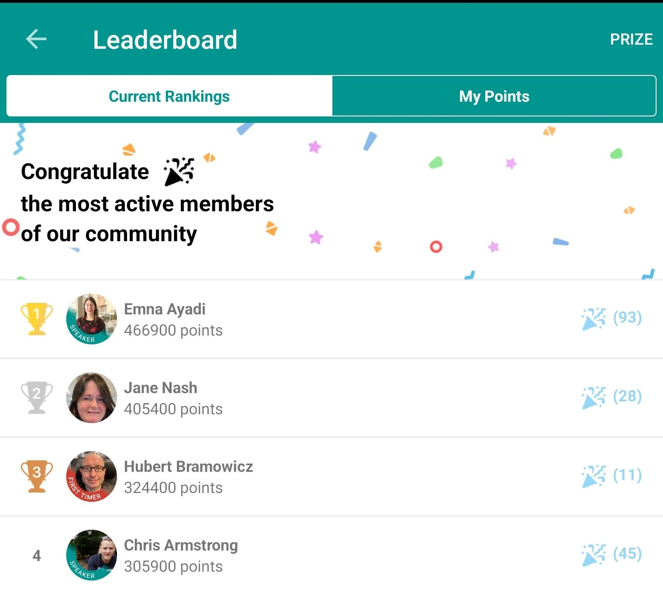Select the name Emna Ayadi
663x603 pixels.
pos(165,309)
